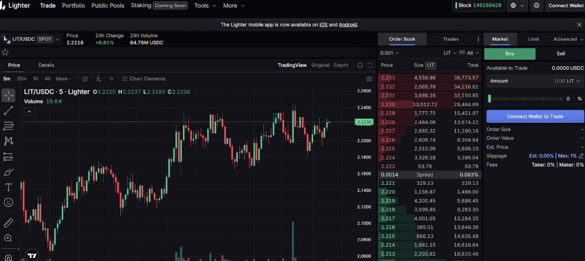Open the emoji sticker tool
585x261 pixels.
(x=8, y=203)
